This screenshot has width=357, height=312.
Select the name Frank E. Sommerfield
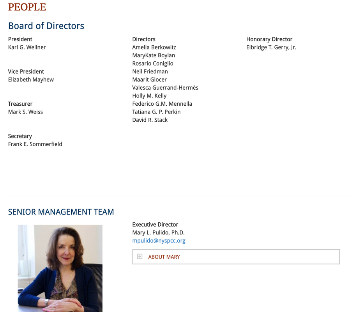pyautogui.click(x=35, y=144)
